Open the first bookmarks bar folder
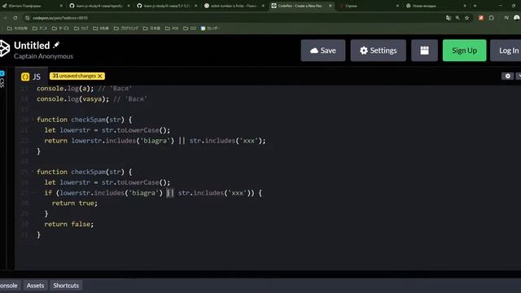Viewport: 521px width, 293px height. click(17, 28)
